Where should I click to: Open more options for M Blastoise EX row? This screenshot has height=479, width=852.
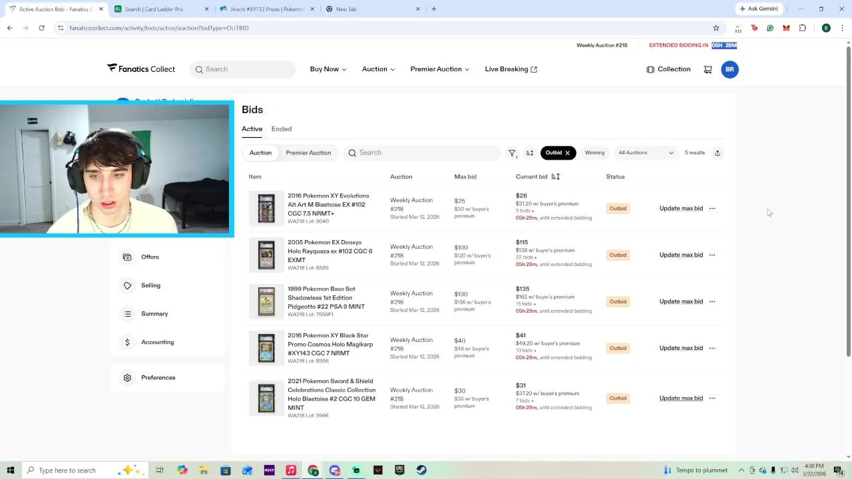click(712, 208)
